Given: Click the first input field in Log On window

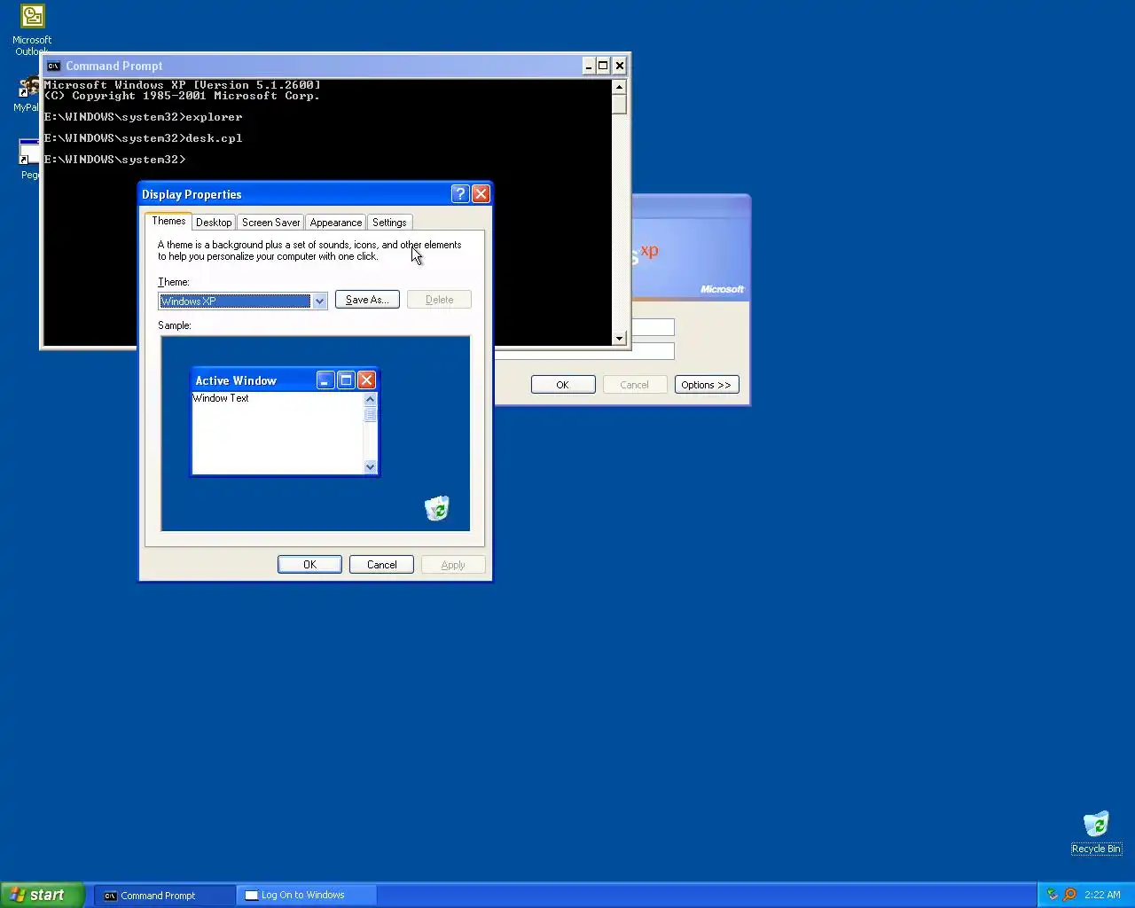Looking at the screenshot, I should (654, 327).
